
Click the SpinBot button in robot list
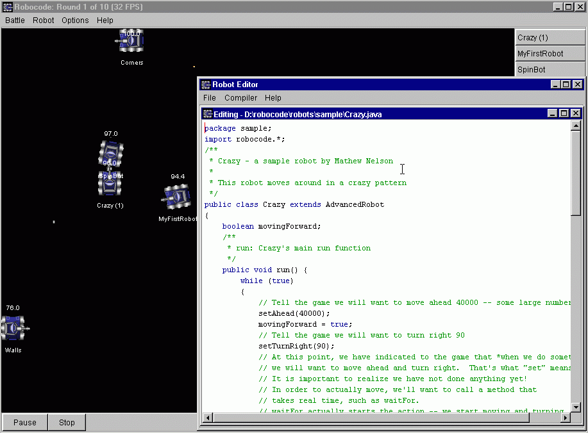(x=550, y=70)
